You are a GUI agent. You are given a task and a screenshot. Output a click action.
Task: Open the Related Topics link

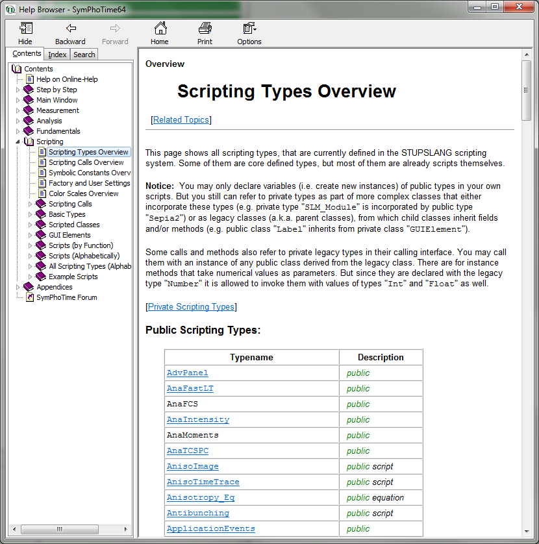pyautogui.click(x=181, y=120)
